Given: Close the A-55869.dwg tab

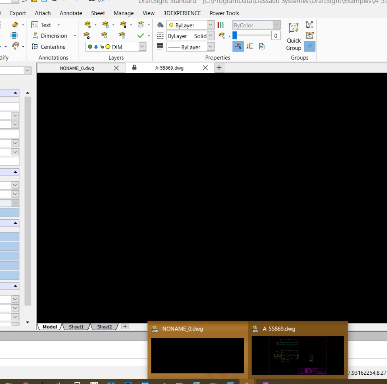Looking at the screenshot, I should click(205, 68).
